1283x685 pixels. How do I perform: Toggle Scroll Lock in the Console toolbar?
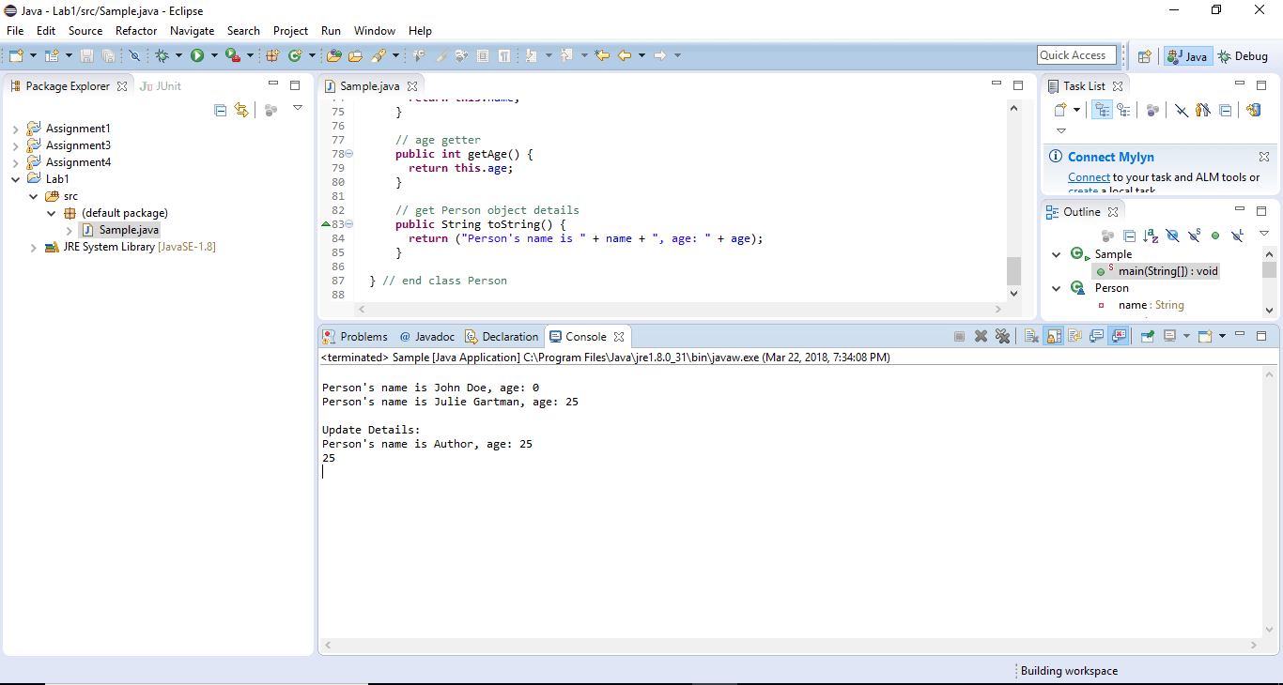(x=1052, y=335)
